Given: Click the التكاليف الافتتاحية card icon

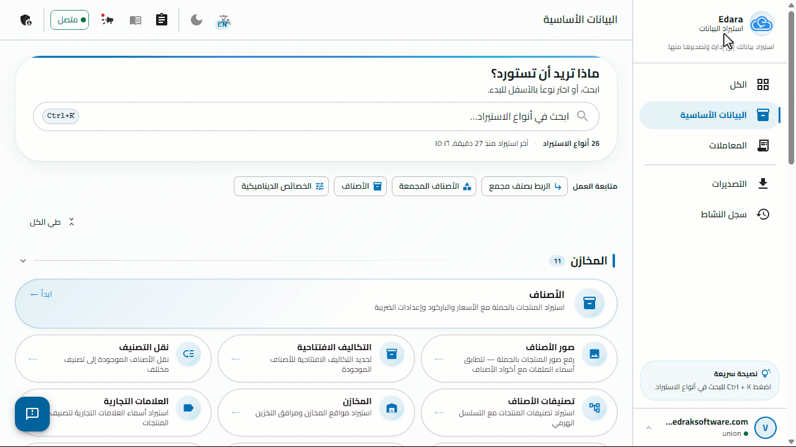Looking at the screenshot, I should click(x=392, y=354).
